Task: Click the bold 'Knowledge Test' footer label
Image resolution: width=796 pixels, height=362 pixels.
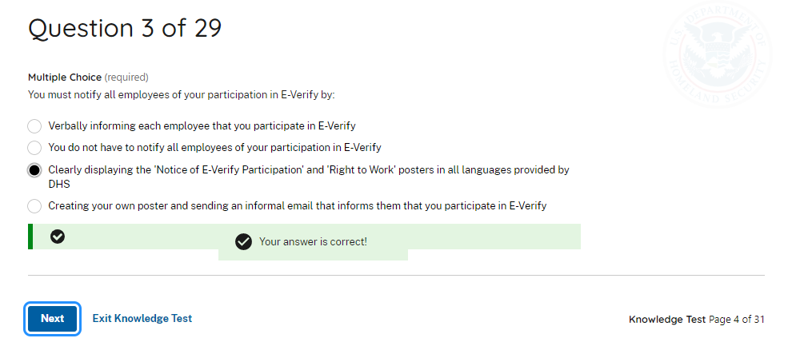Action: [x=667, y=320]
